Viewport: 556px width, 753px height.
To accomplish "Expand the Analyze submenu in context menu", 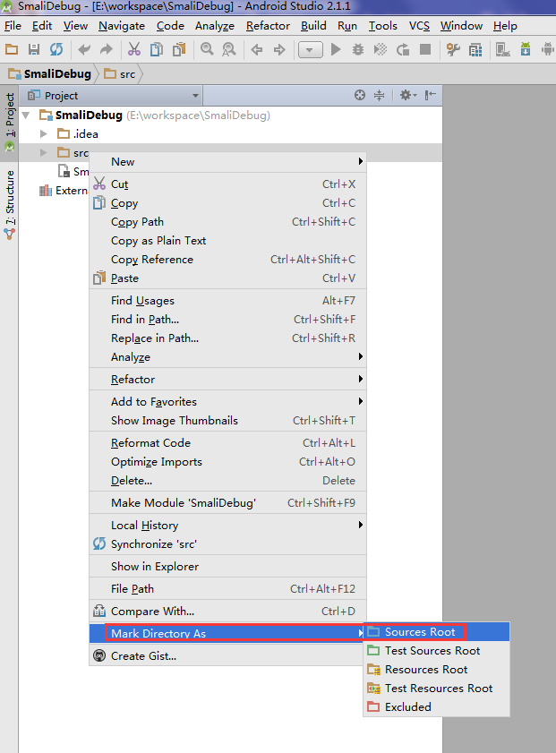I will coord(227,357).
